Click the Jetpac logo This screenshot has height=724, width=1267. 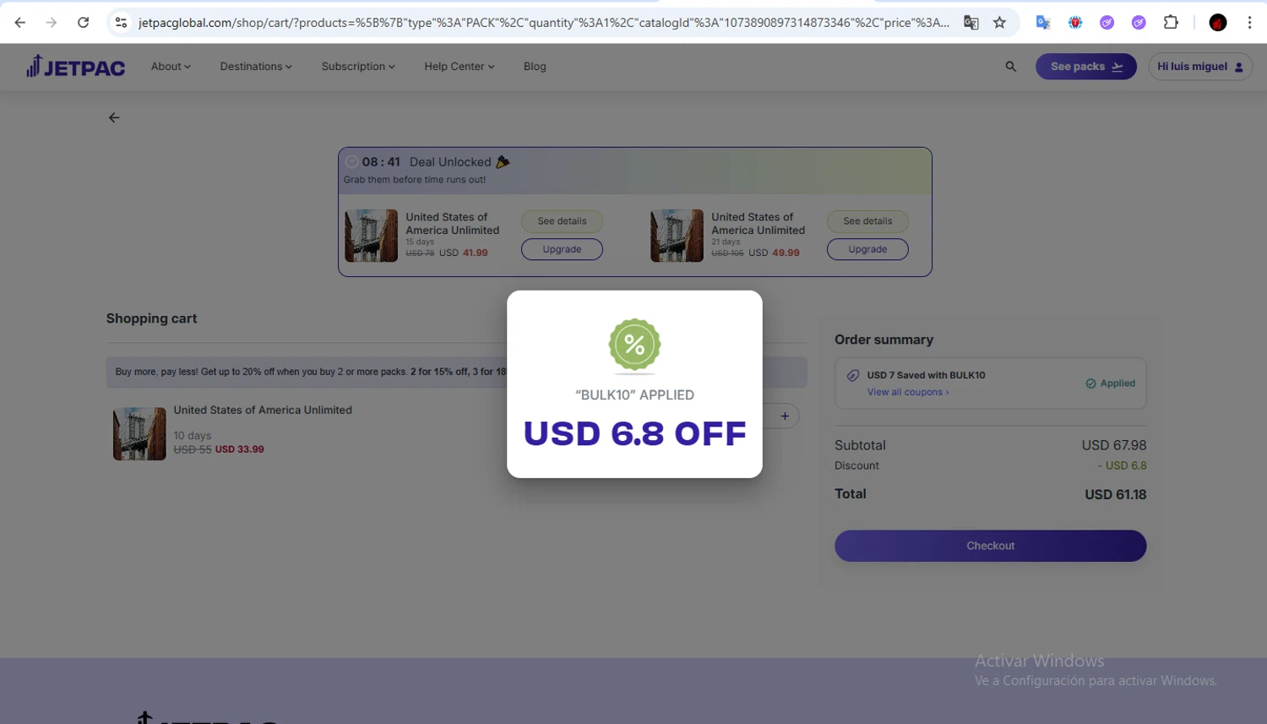point(75,66)
